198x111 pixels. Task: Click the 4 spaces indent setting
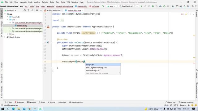[x=183, y=105]
